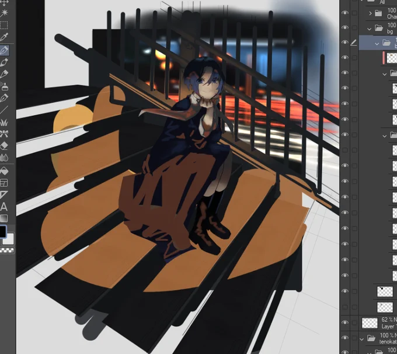
Task: Pick the transparent checkered color swatch
Action: 7,250
